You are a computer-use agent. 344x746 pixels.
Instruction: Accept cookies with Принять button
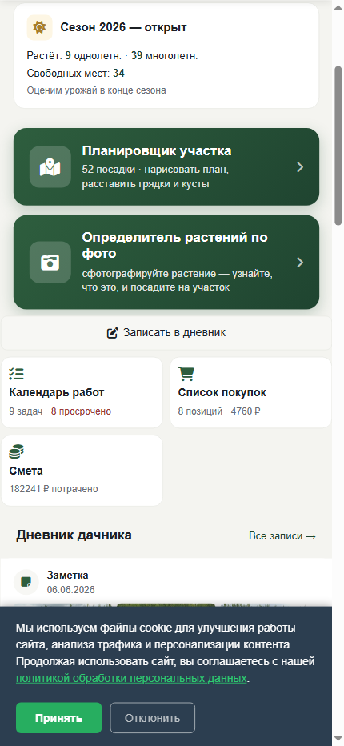(59, 718)
